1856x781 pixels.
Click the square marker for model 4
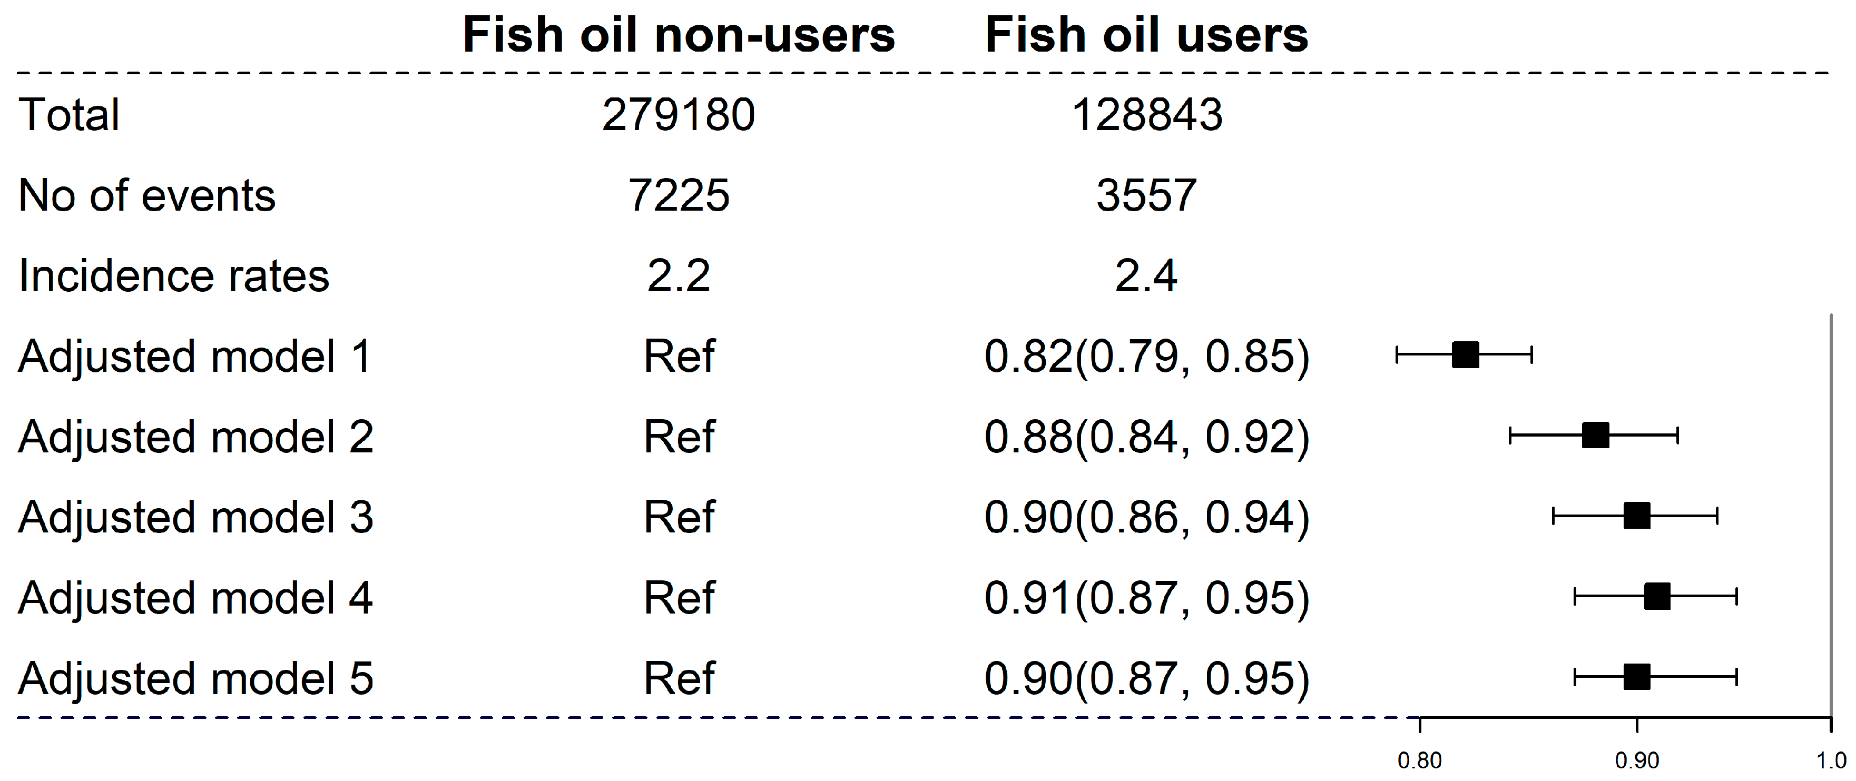[x=1657, y=597]
